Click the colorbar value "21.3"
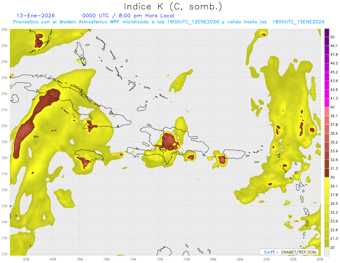This screenshot has height=263, width=340. (x=334, y=239)
